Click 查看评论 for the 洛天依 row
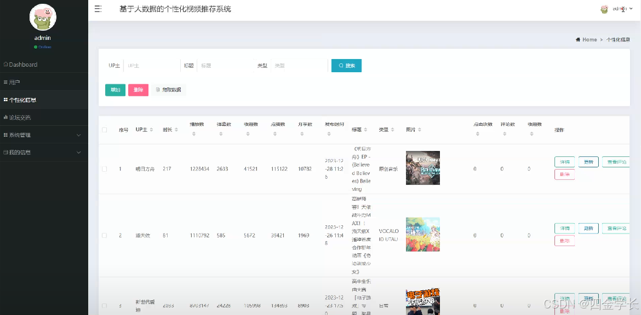The image size is (641, 315). click(616, 228)
